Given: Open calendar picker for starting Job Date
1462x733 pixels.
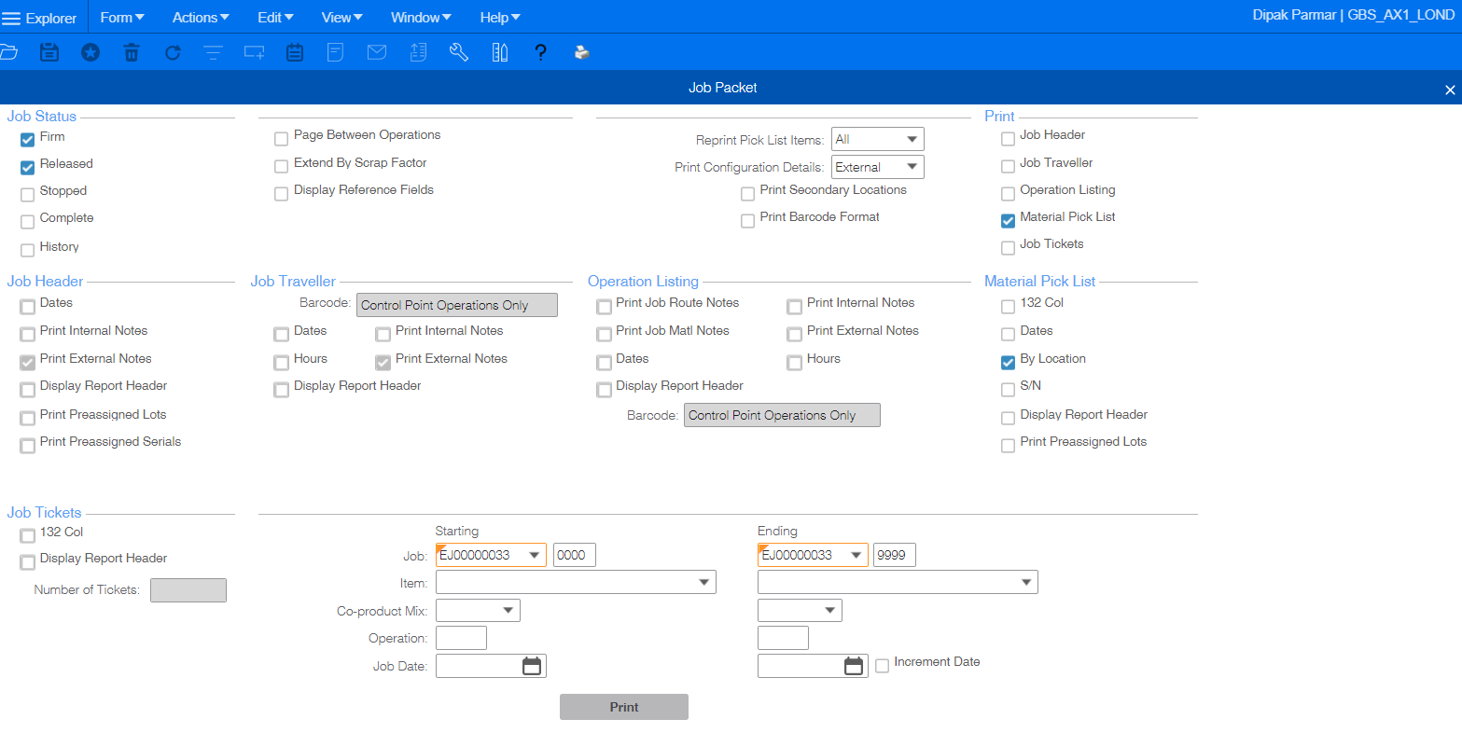Looking at the screenshot, I should pyautogui.click(x=531, y=666).
